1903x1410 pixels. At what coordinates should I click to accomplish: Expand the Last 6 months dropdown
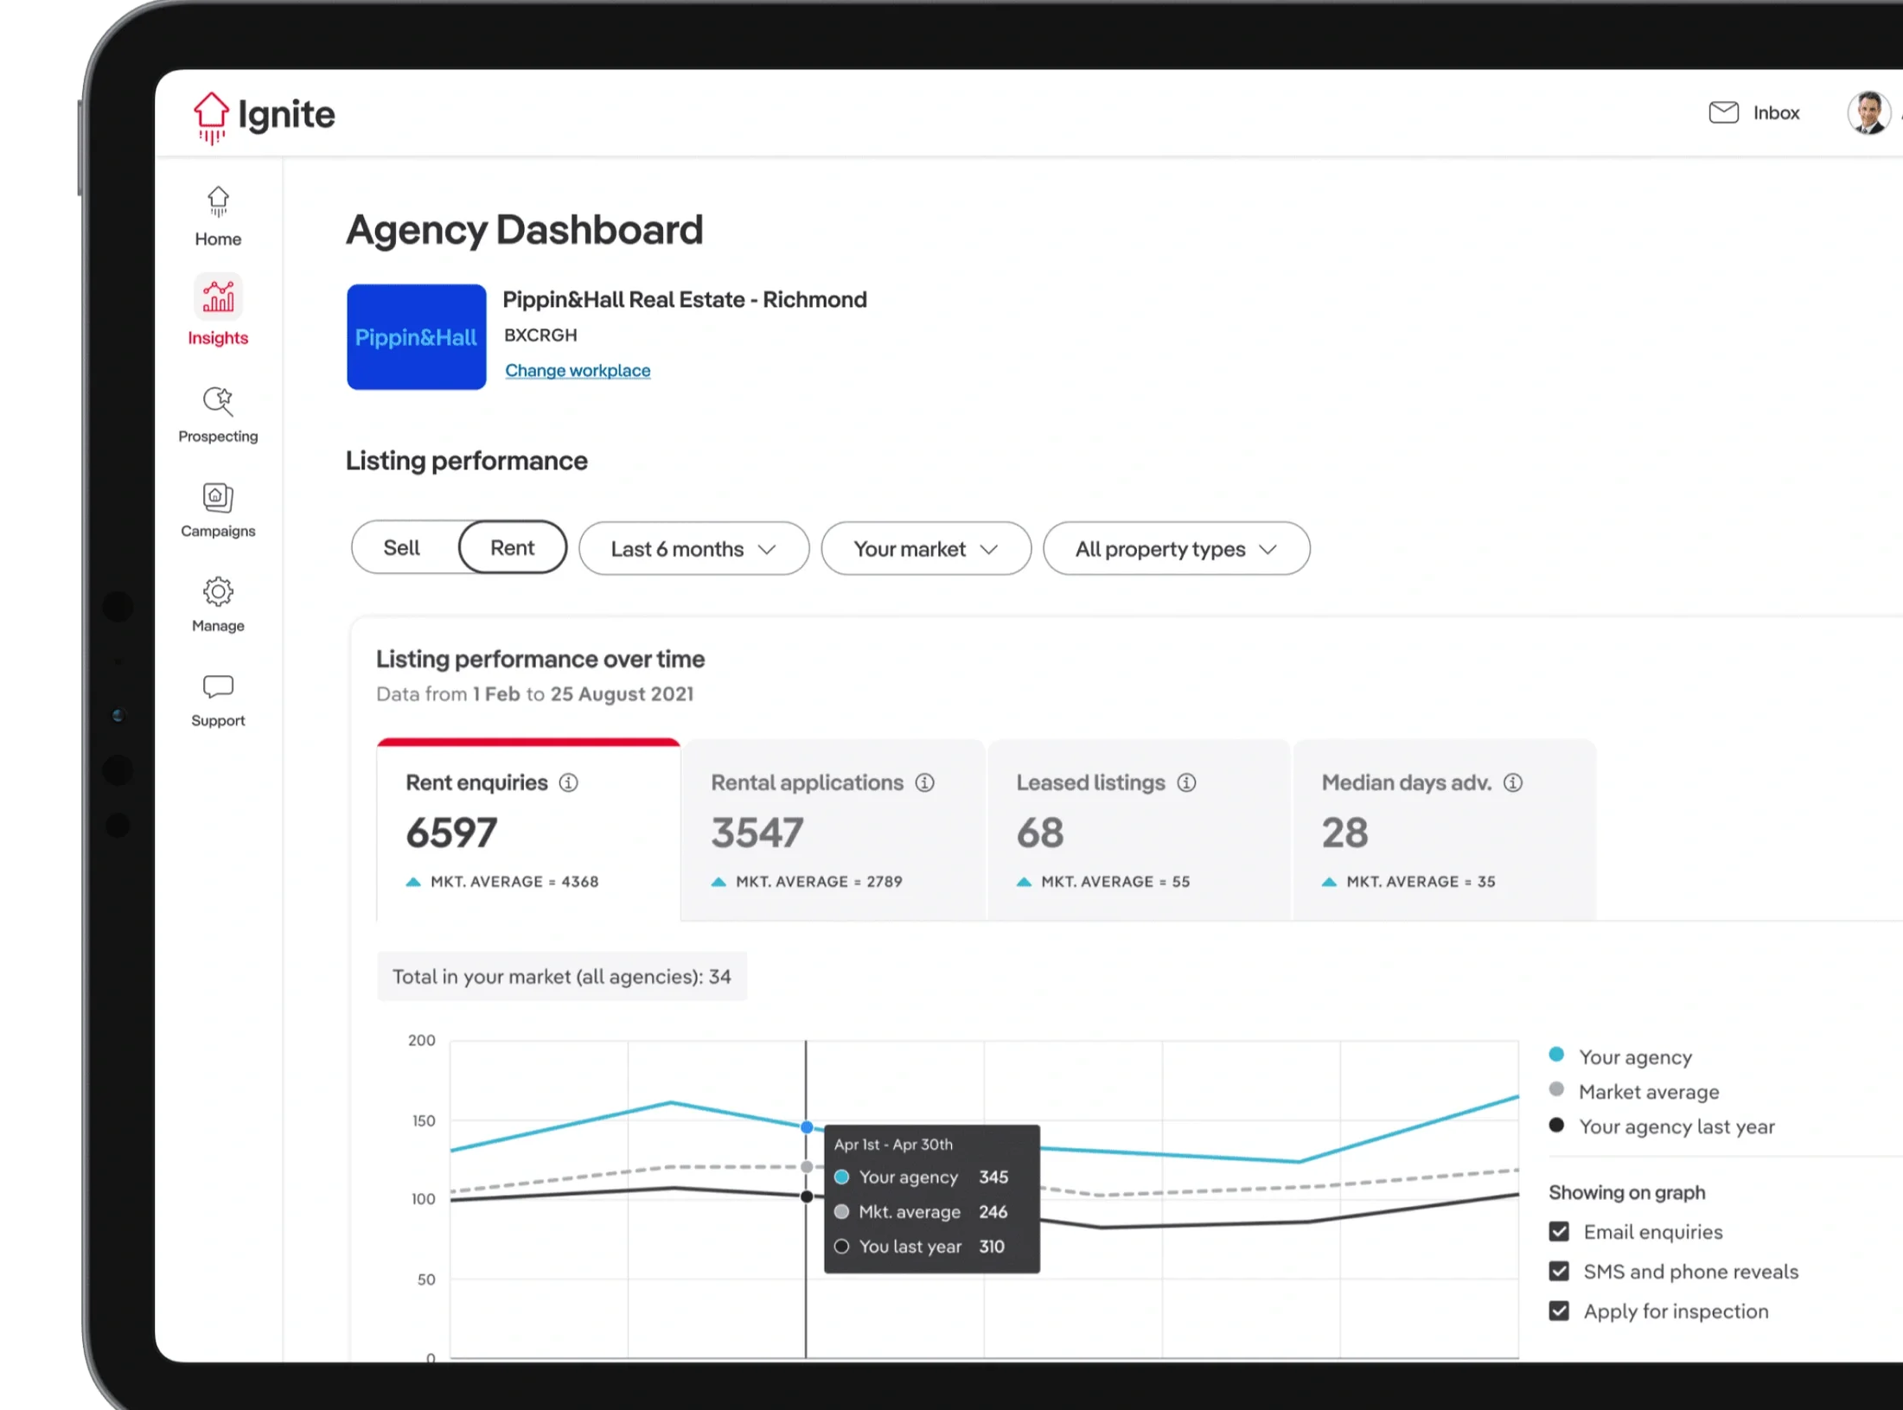pos(693,549)
